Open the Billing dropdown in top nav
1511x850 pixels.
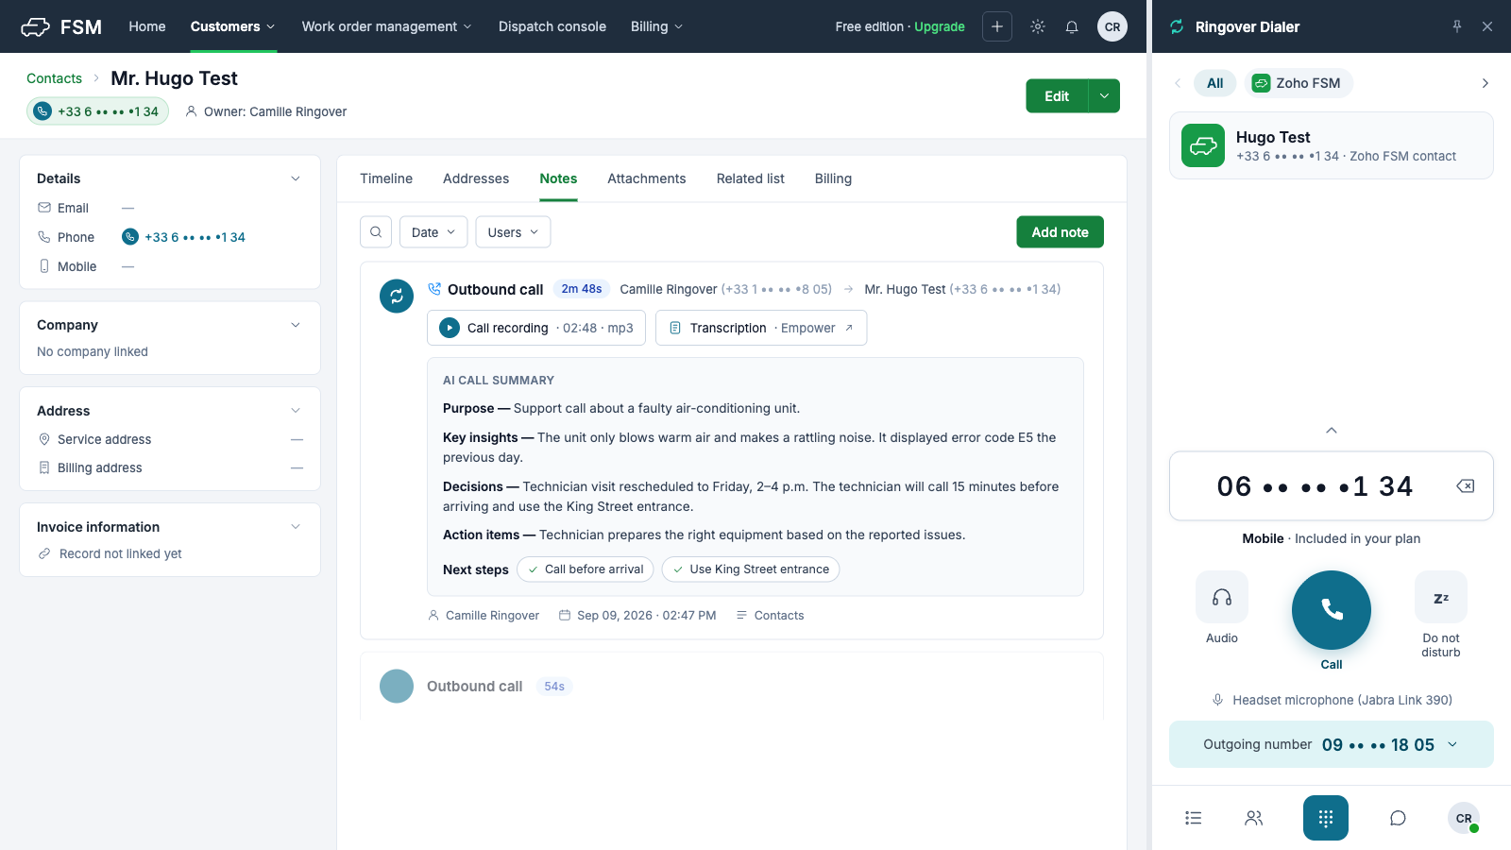click(657, 26)
